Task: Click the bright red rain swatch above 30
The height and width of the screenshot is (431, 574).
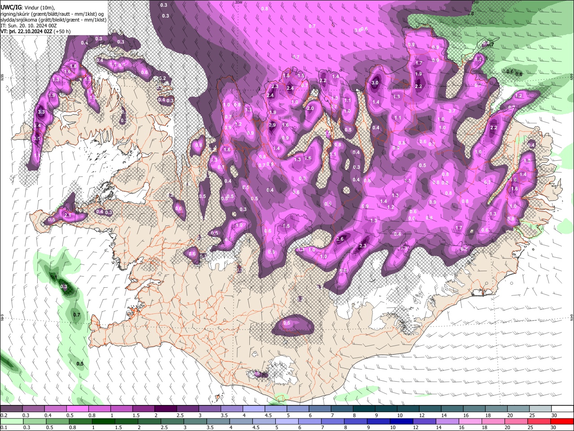Action: pyautogui.click(x=562, y=422)
